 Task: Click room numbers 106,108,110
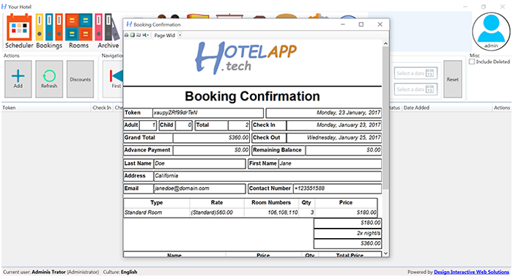tap(272, 213)
